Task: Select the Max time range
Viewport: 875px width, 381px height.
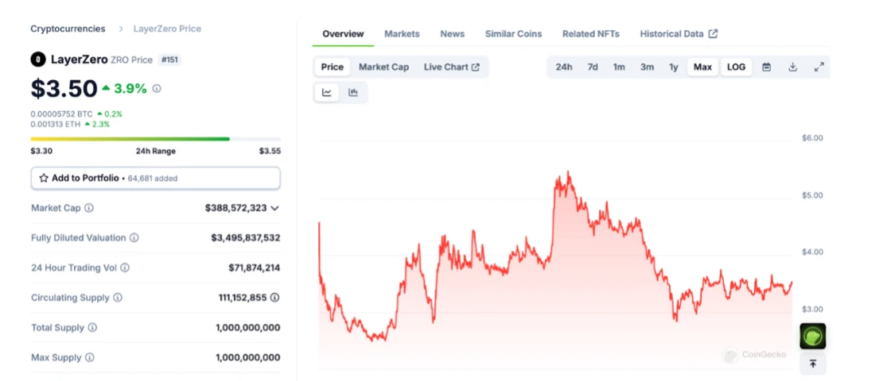Action: point(702,67)
